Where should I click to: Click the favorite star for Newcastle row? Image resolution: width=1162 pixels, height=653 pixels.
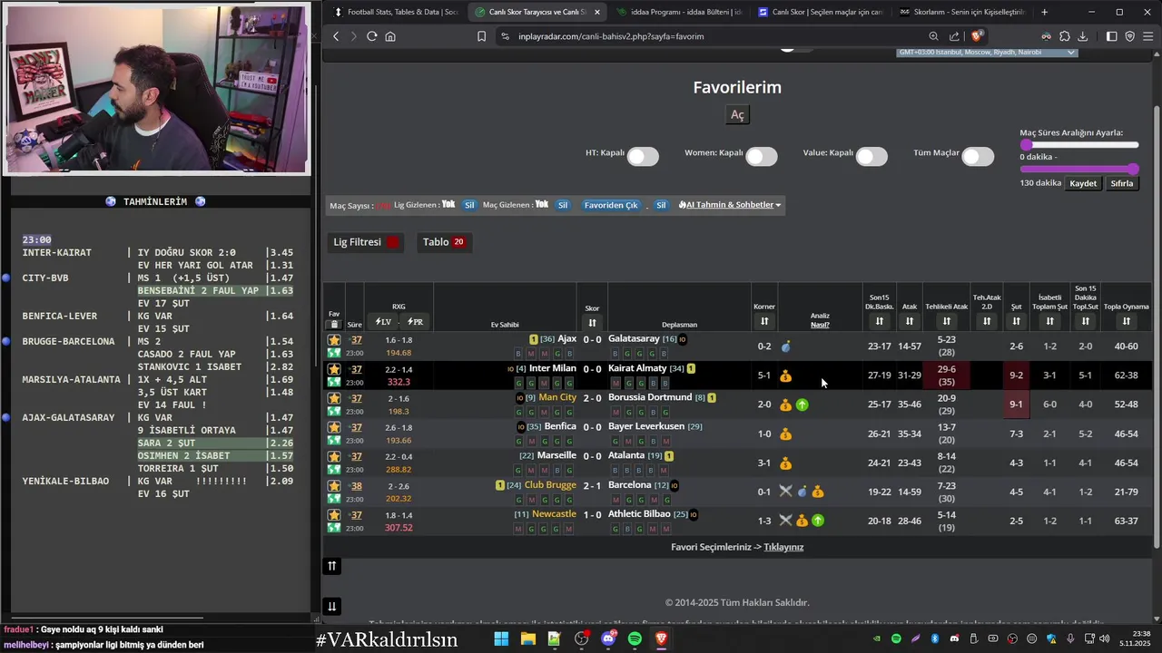[334, 515]
